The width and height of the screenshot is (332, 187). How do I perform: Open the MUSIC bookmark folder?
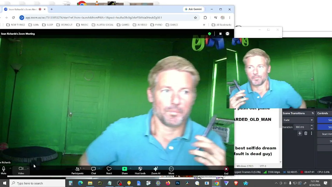(x=82, y=25)
